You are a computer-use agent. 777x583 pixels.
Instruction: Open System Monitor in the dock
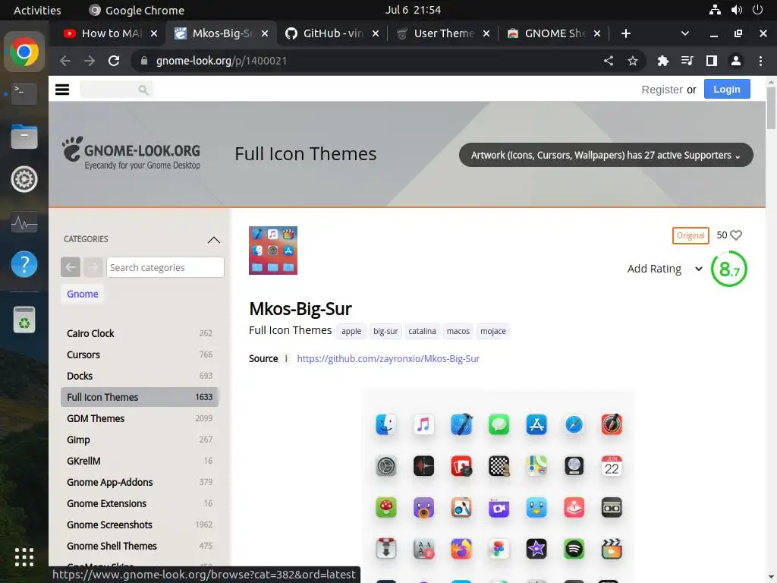(24, 222)
